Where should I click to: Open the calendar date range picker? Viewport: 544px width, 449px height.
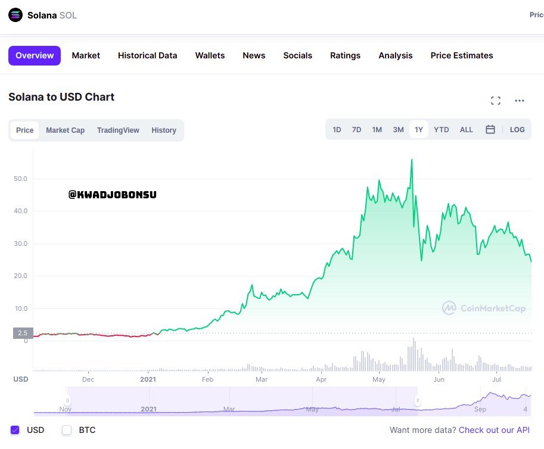coord(490,130)
